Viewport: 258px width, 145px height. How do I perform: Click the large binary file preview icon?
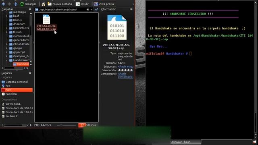coord(117,27)
